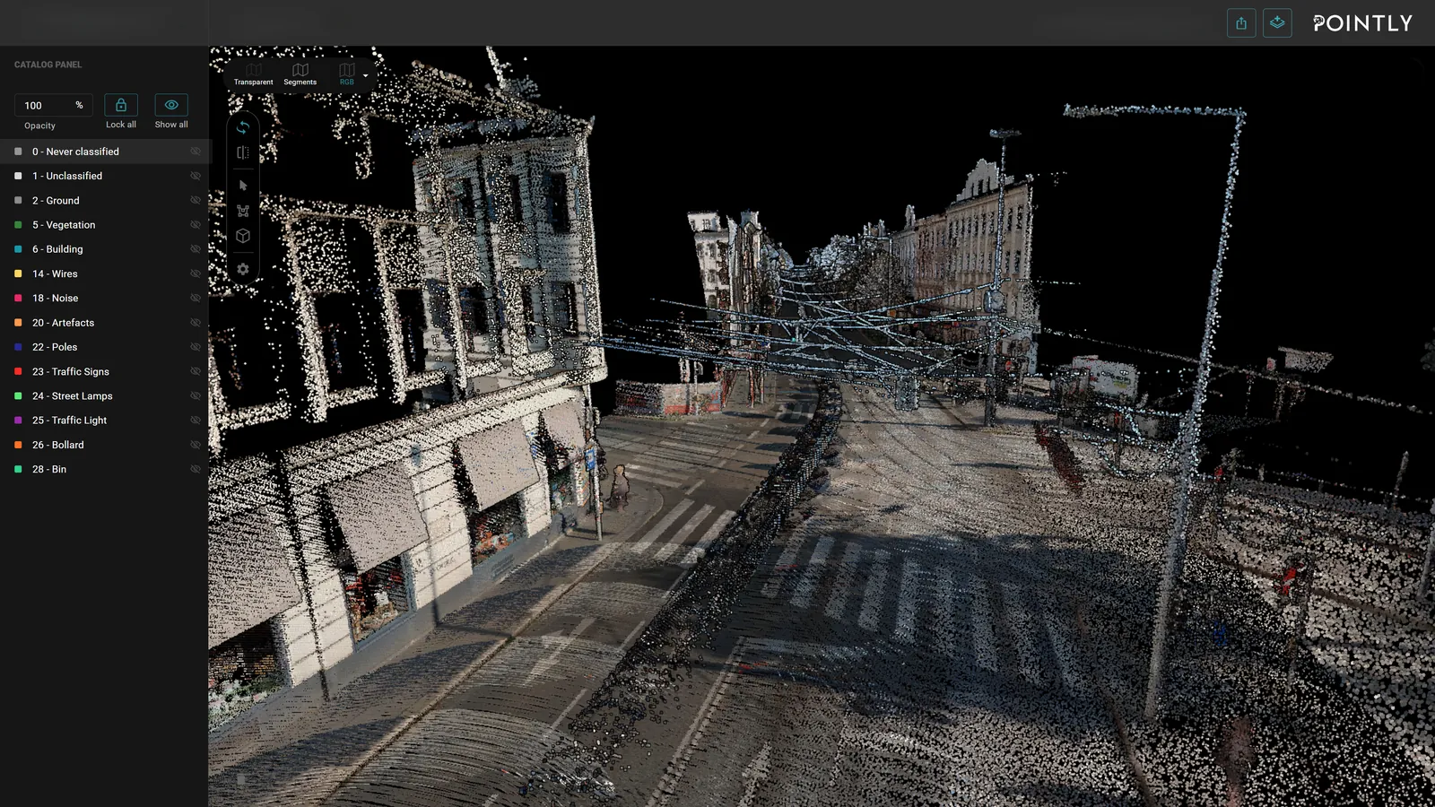1435x807 pixels.
Task: Click the opacity percentage input field
Action: 54,105
